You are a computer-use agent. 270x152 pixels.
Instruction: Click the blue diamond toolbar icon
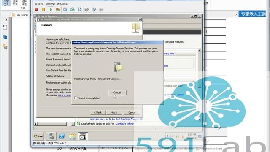pos(94,9)
